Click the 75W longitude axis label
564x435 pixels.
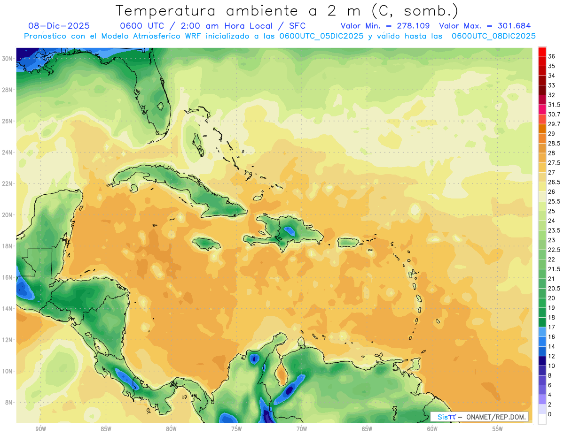[x=236, y=429]
